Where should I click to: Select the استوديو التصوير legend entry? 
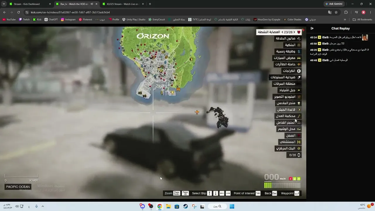pyautogui.click(x=287, y=97)
